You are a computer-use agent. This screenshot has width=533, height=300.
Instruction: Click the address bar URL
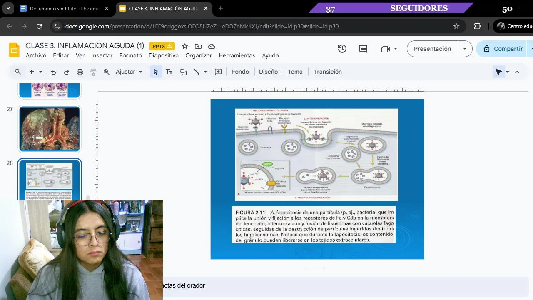click(x=202, y=26)
